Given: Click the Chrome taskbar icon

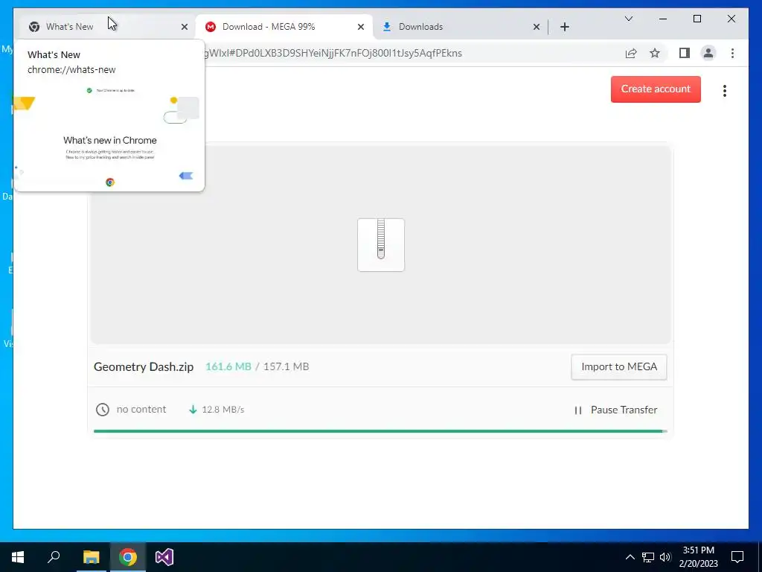Looking at the screenshot, I should pyautogui.click(x=128, y=557).
